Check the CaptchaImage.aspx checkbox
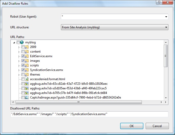Screen dimensions: 175x135 (x=23, y=97)
